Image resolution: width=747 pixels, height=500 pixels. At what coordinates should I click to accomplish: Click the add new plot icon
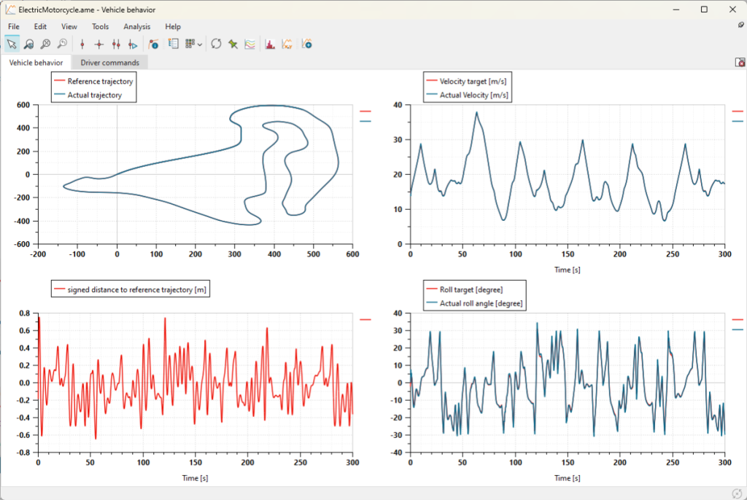pos(307,44)
